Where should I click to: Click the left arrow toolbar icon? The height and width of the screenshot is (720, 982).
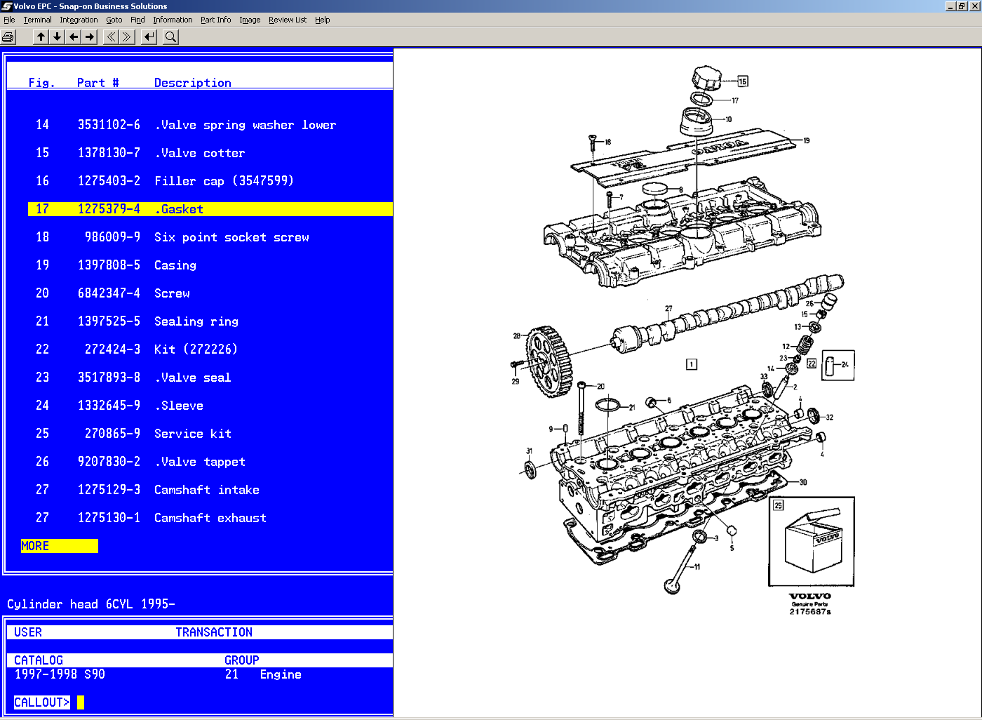pos(74,36)
